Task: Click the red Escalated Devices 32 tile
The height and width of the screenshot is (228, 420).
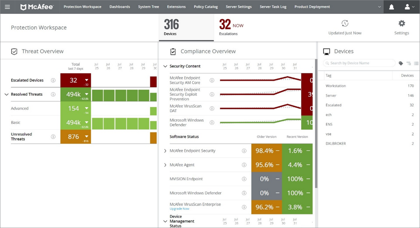Action: (75, 80)
